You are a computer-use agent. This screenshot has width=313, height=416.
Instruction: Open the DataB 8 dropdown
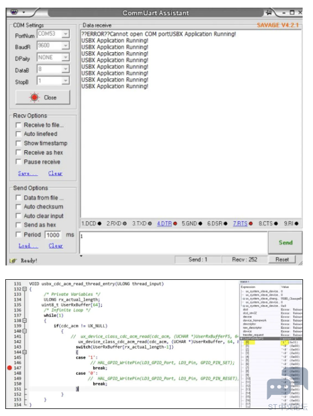[65, 69]
